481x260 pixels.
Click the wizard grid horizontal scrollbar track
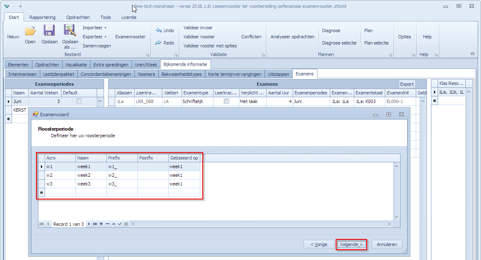261,224
